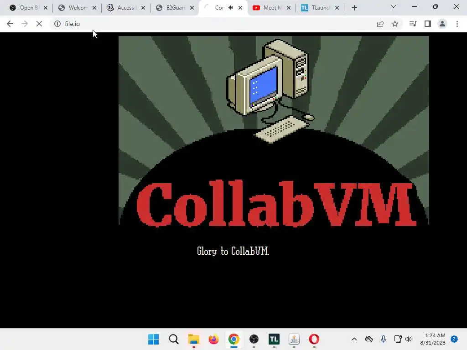This screenshot has width=467, height=350.
Task: Click the OneDrive cloud tray icon
Action: pyautogui.click(x=368, y=339)
